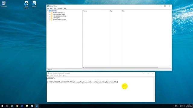This screenshot has height=108, width=193.
Task: Open the taskbar clock and date
Action: 189,106
